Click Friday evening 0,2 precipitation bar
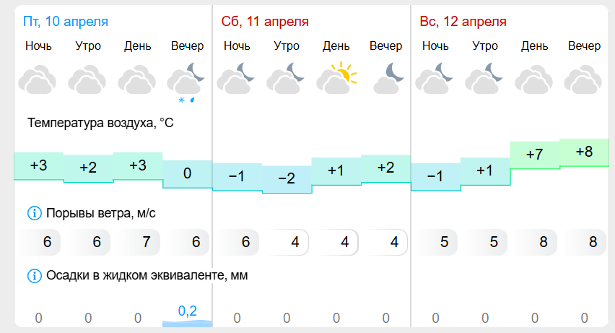Image resolution: width=615 pixels, height=333 pixels. [x=187, y=316]
